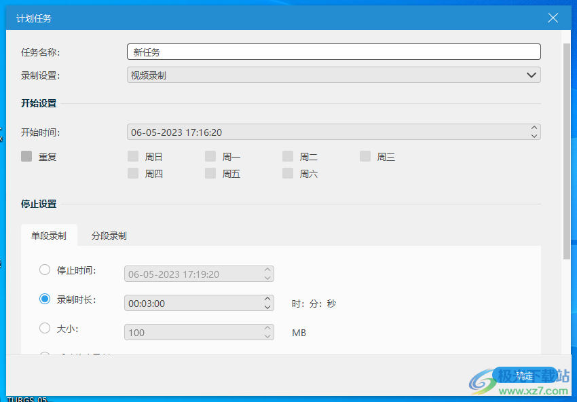Check the 周二 checkbox
The height and width of the screenshot is (402, 577).
tap(287, 156)
